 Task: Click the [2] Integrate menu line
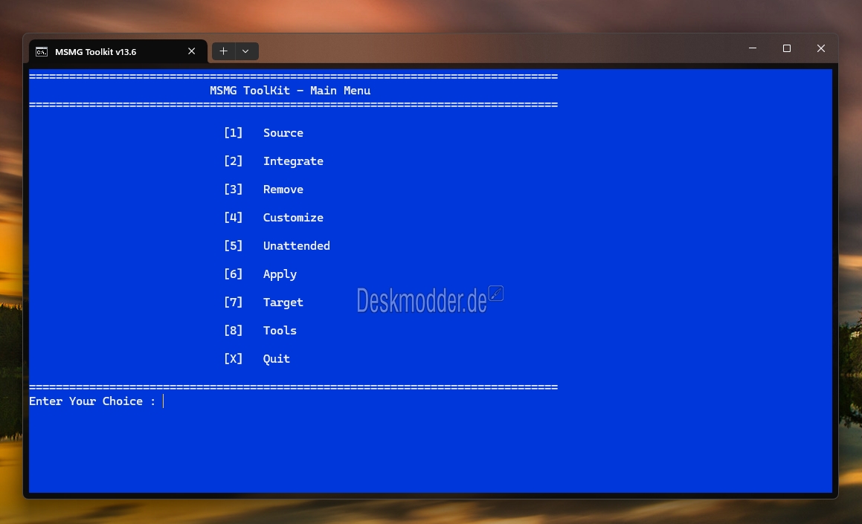coord(273,161)
